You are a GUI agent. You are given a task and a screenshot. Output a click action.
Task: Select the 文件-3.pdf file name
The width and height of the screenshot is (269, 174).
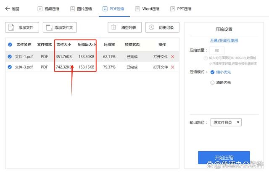tap(24, 67)
